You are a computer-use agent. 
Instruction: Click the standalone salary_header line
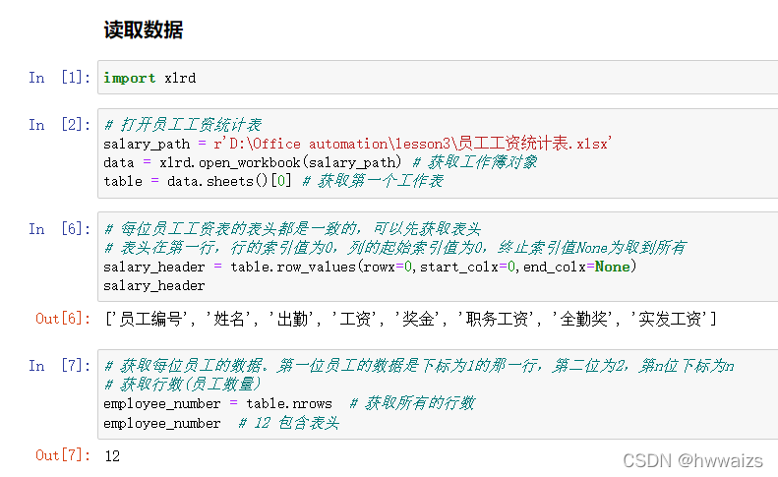point(153,286)
